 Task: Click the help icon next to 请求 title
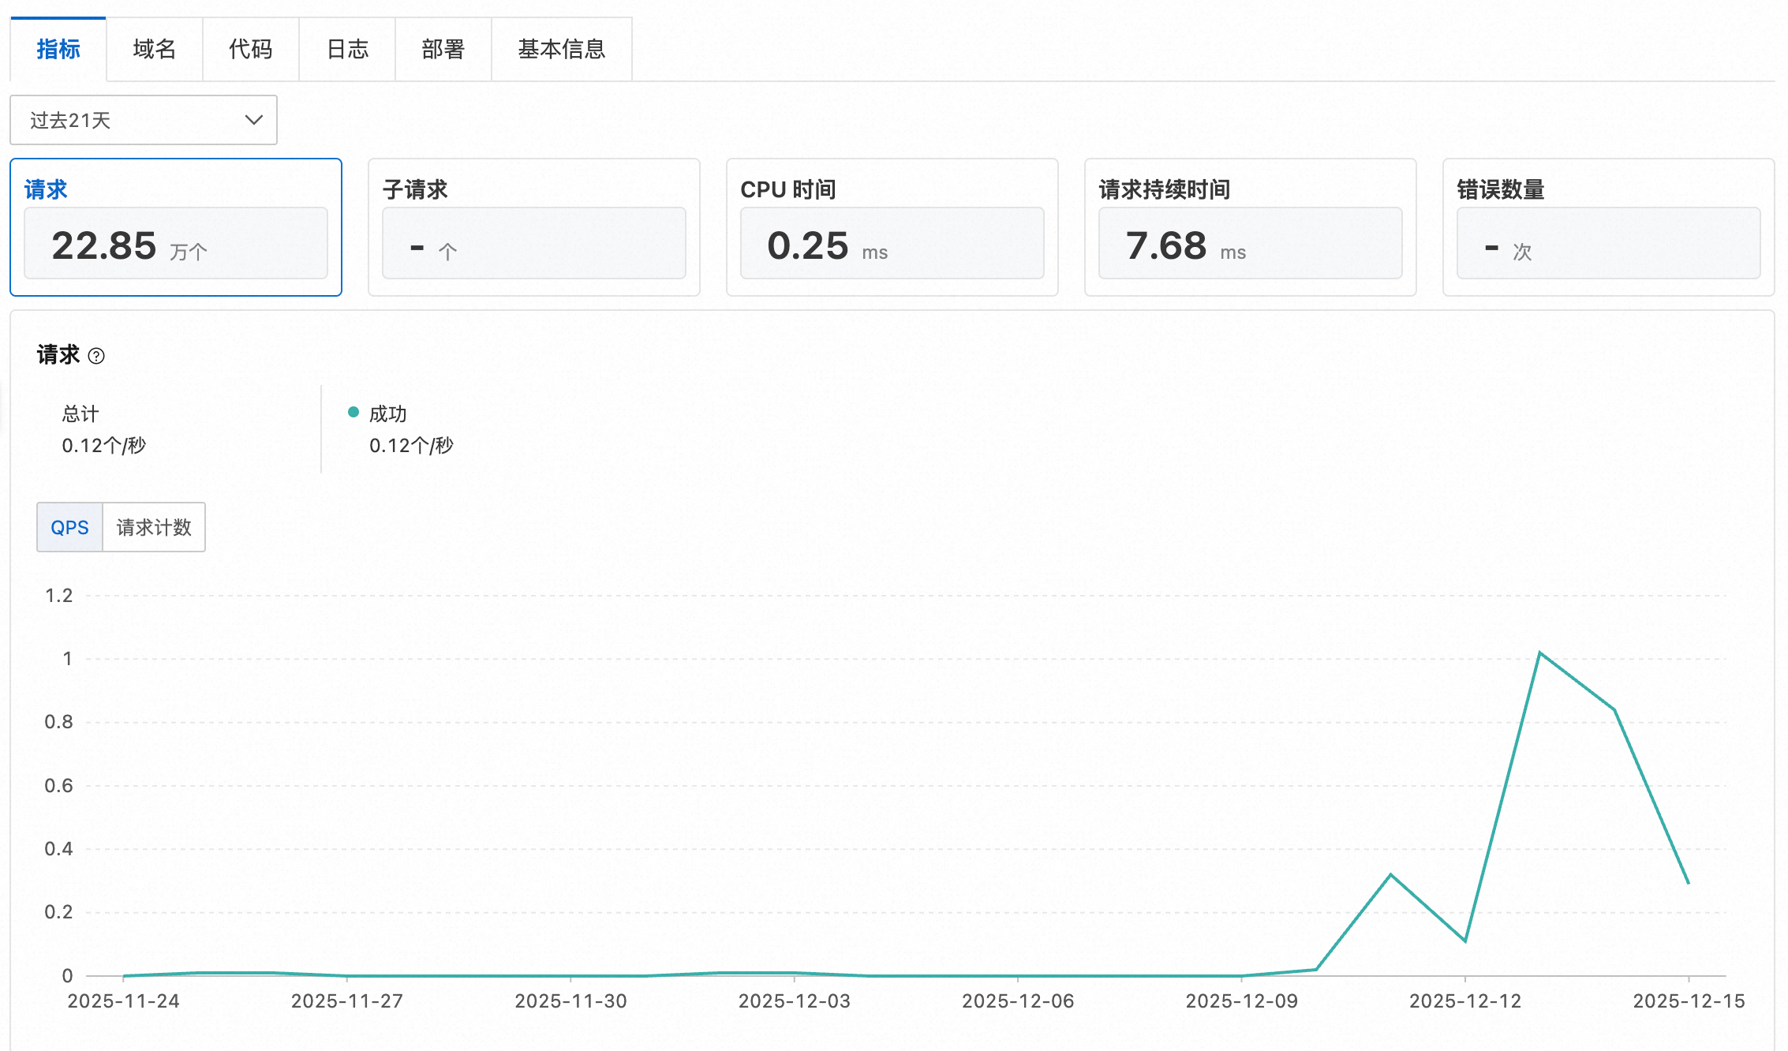point(96,356)
